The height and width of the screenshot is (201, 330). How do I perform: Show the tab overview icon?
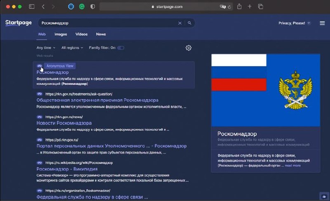point(261,7)
